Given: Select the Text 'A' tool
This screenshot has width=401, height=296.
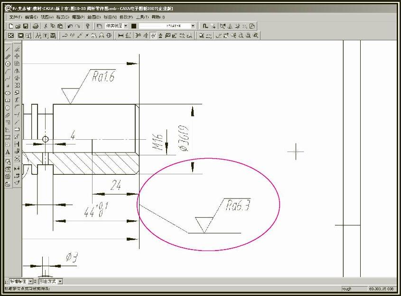Looking at the screenshot, I should [x=8, y=152].
